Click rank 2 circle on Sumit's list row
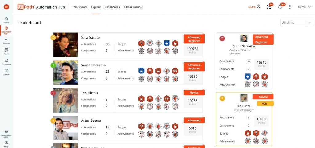Image resolution: width=315 pixels, height=148 pixels. pos(53,65)
